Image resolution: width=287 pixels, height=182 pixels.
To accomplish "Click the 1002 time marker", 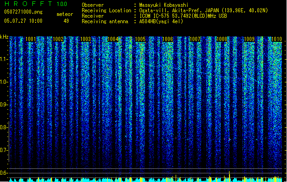I will tap(58, 39).
